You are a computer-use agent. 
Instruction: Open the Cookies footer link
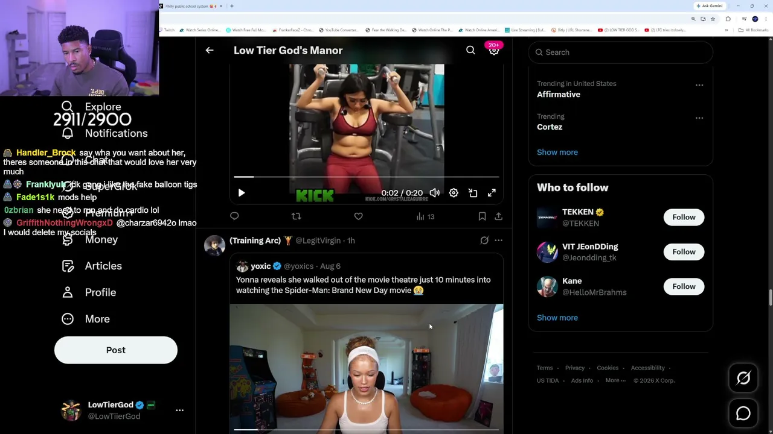click(608, 368)
